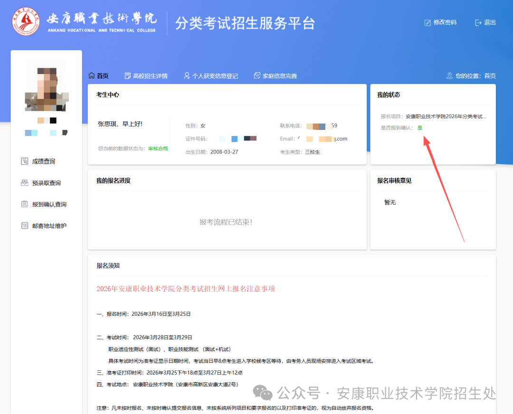Click the 高校招生详情 document icon
The height and width of the screenshot is (414, 513).
tap(128, 76)
